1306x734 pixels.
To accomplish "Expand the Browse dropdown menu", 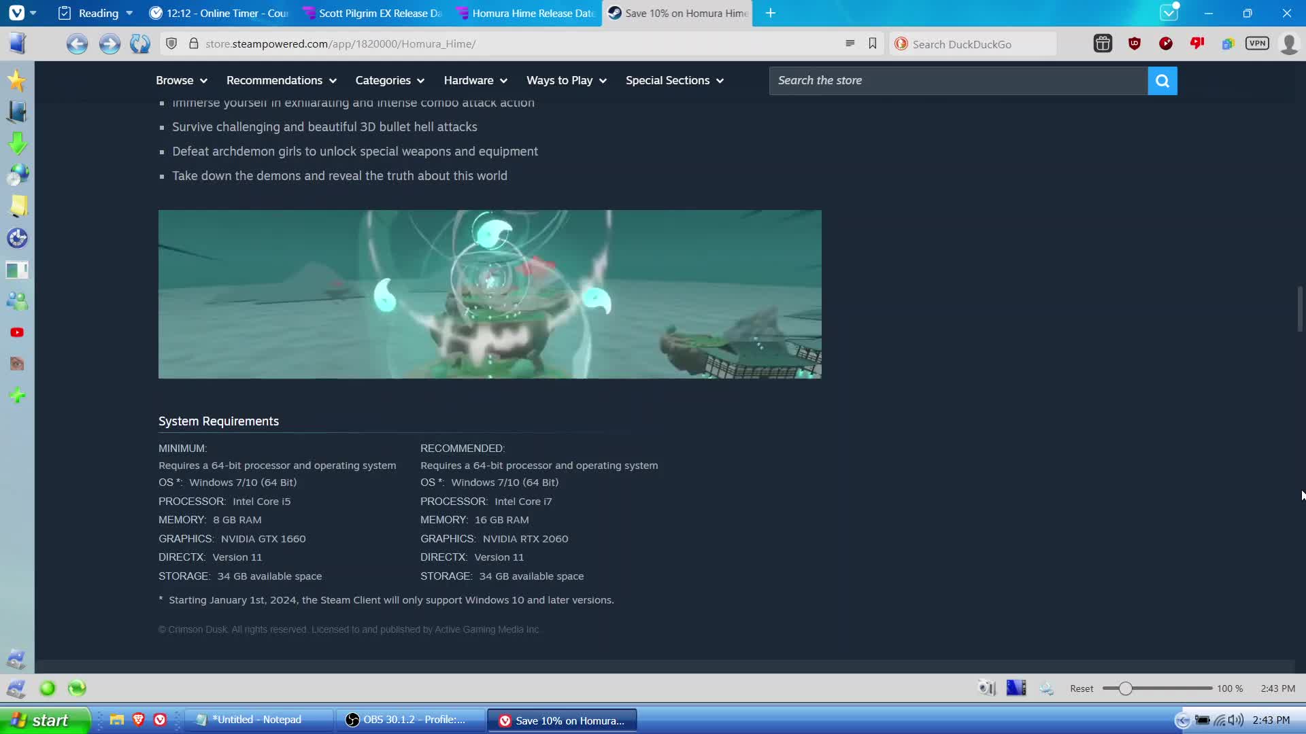I will tap(181, 81).
